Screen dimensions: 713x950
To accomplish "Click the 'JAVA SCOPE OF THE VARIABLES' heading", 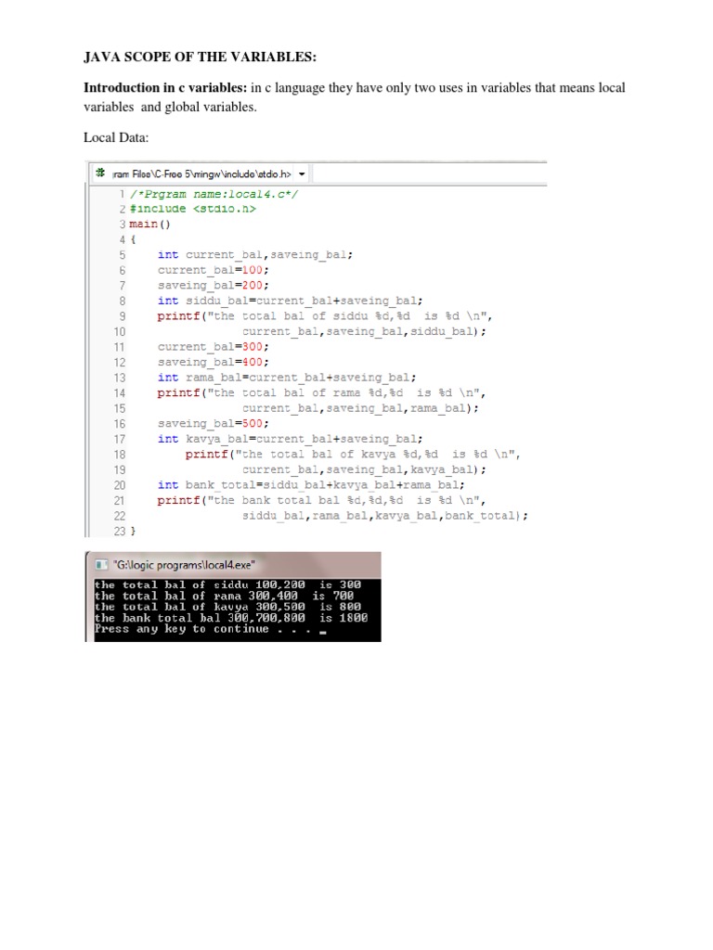I will [200, 58].
